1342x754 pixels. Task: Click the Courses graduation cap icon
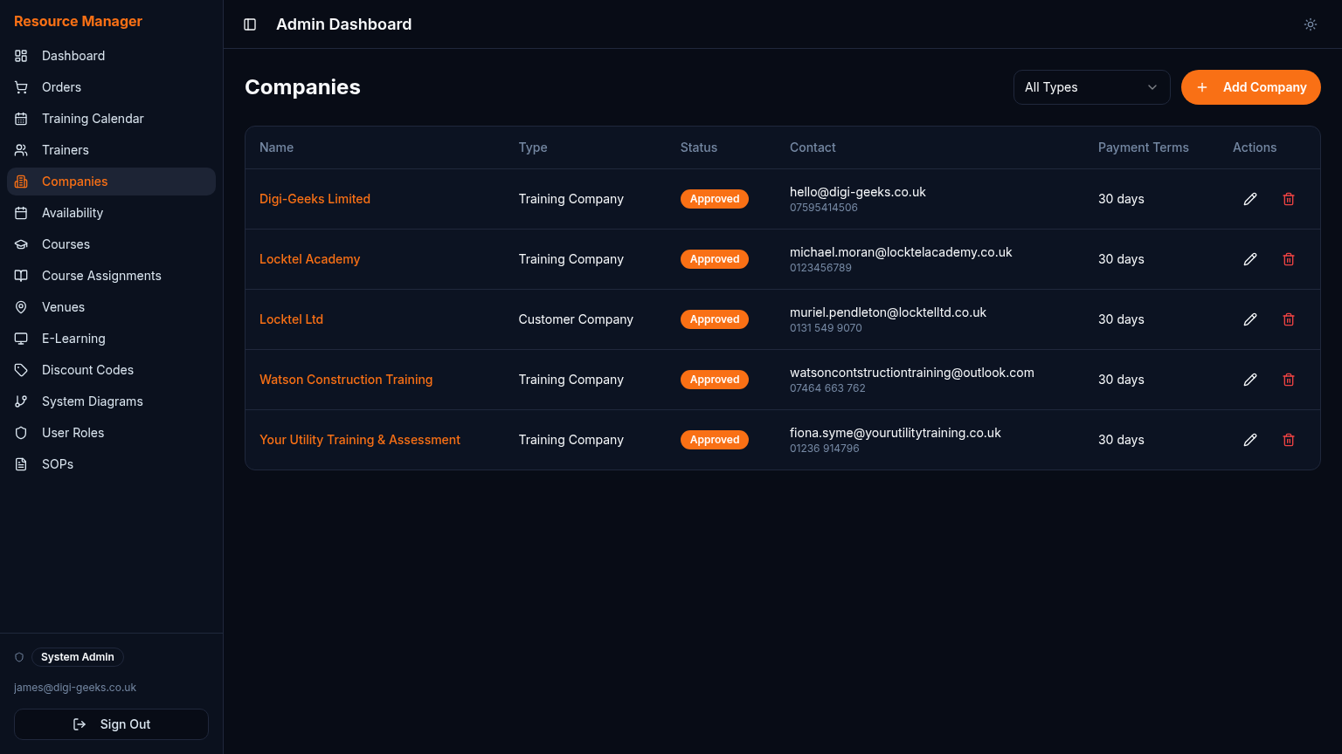click(21, 244)
